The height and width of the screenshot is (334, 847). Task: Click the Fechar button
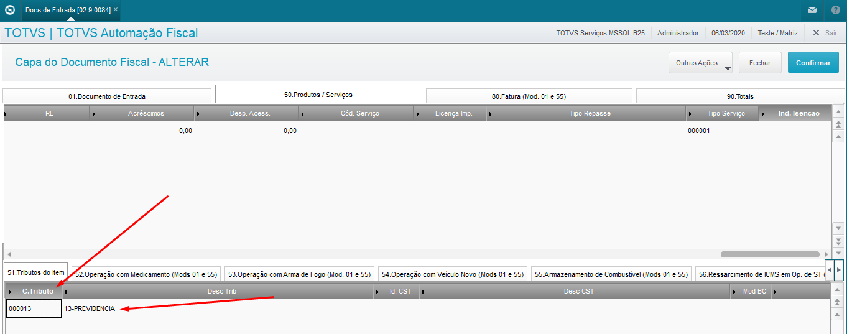pyautogui.click(x=760, y=63)
